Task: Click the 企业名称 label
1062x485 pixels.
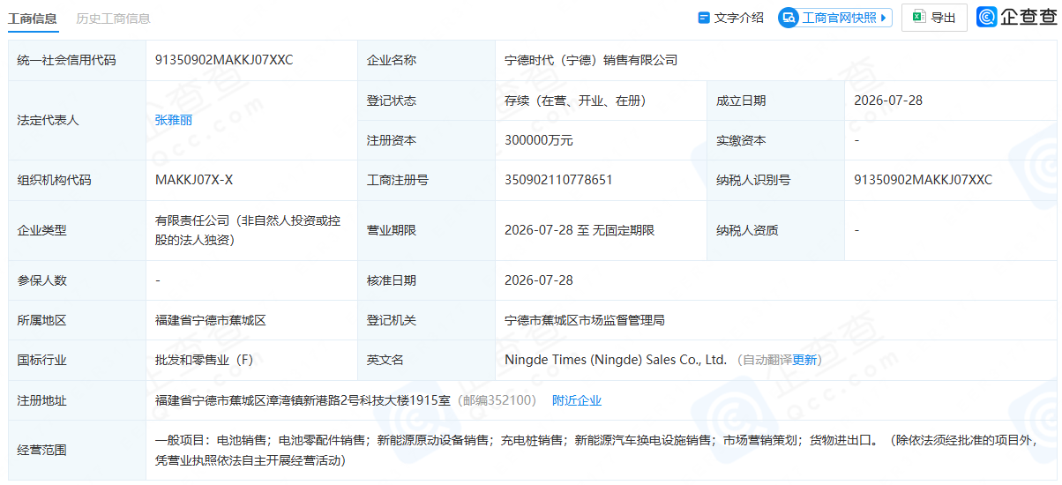Action: pos(392,60)
